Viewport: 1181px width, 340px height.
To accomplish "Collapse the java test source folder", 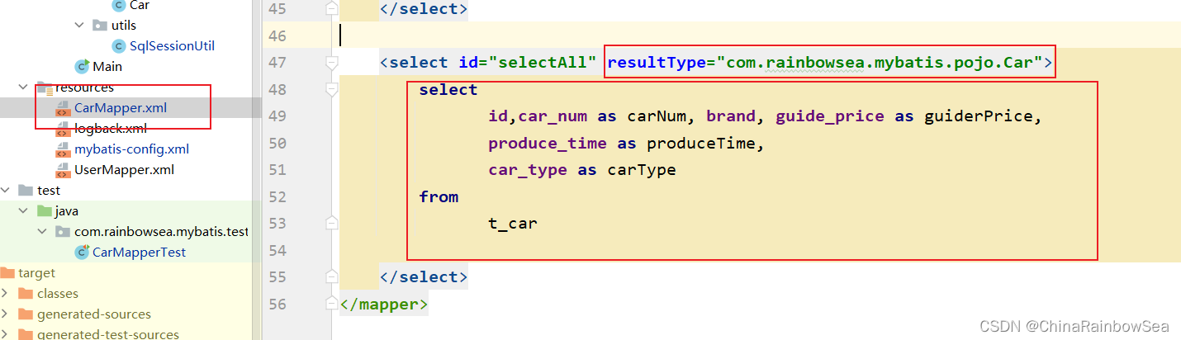I will click(24, 210).
